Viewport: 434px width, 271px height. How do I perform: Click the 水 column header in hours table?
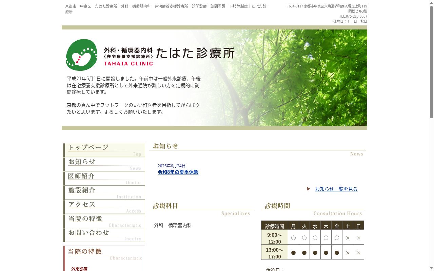coord(315,226)
